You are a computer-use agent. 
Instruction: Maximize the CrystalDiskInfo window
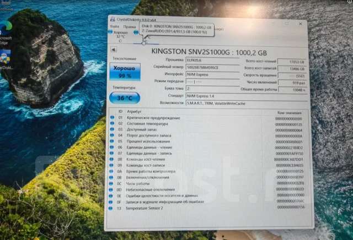[287, 23]
